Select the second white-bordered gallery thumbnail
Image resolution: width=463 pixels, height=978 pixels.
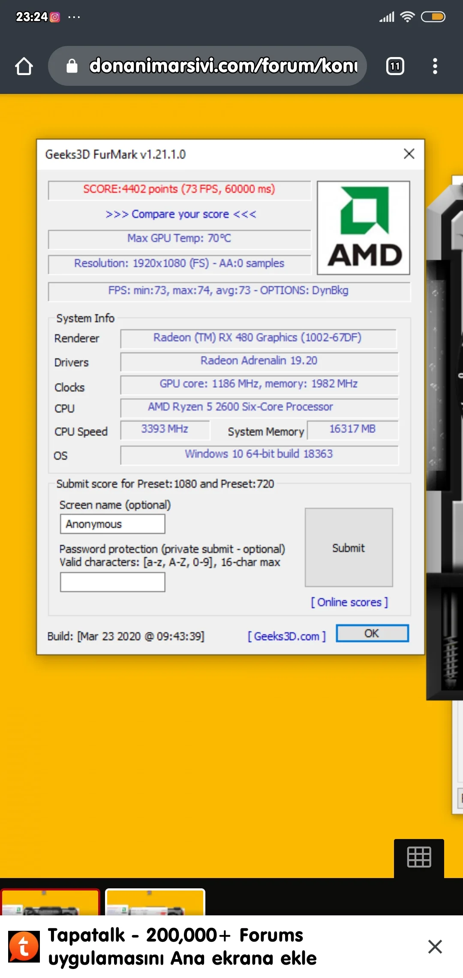[x=155, y=902]
